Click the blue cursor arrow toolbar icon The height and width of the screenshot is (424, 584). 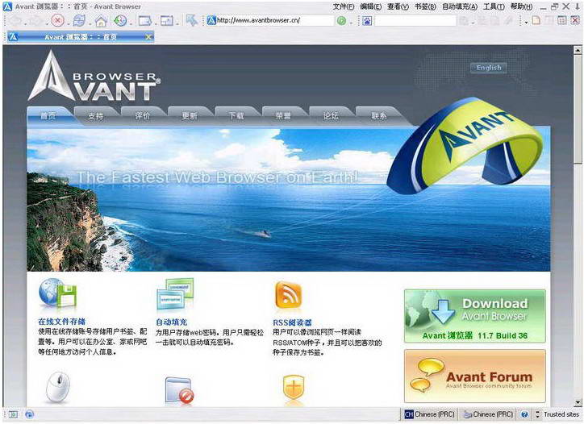tap(192, 20)
